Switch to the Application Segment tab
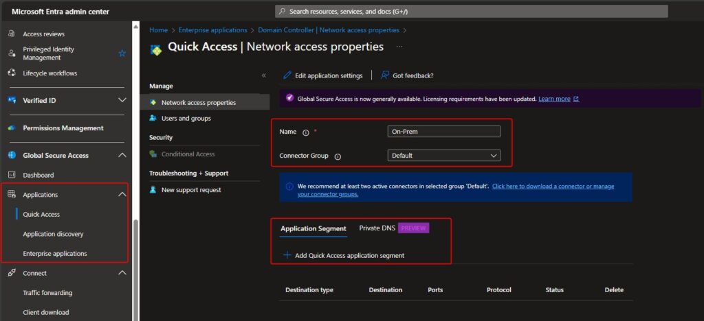704x321 pixels. (313, 229)
